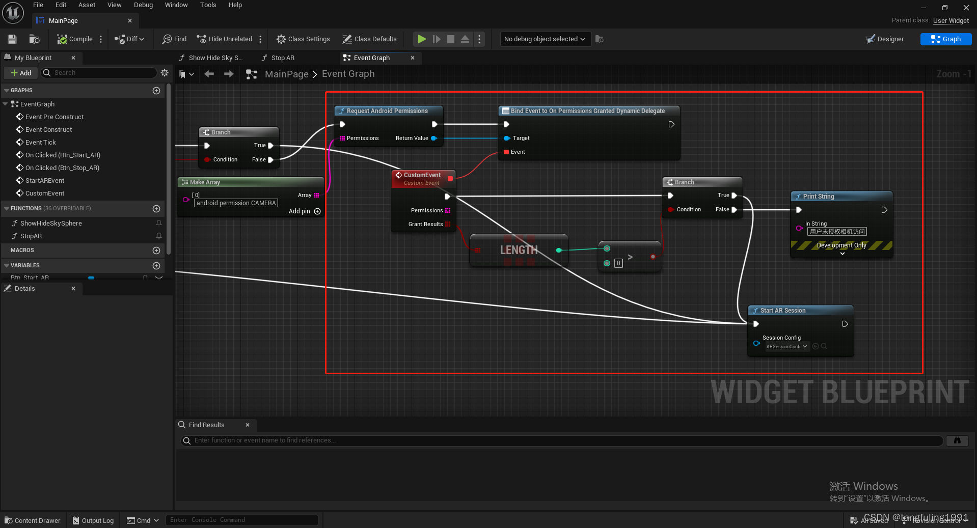Click the Find Results search field
This screenshot has width=977, height=528.
click(561, 440)
